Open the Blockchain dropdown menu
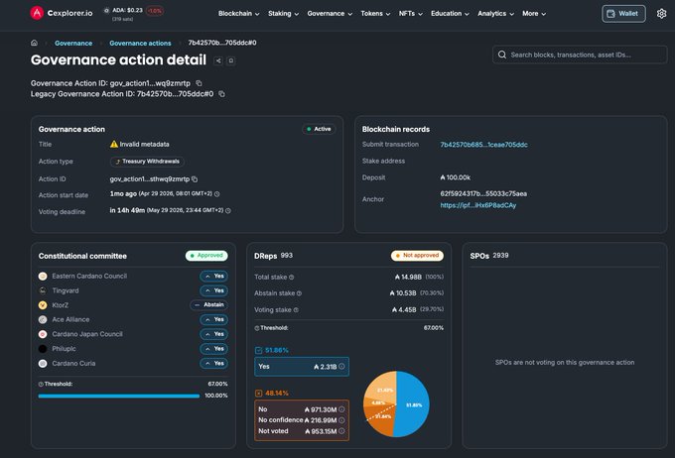675x458 pixels. (x=239, y=14)
